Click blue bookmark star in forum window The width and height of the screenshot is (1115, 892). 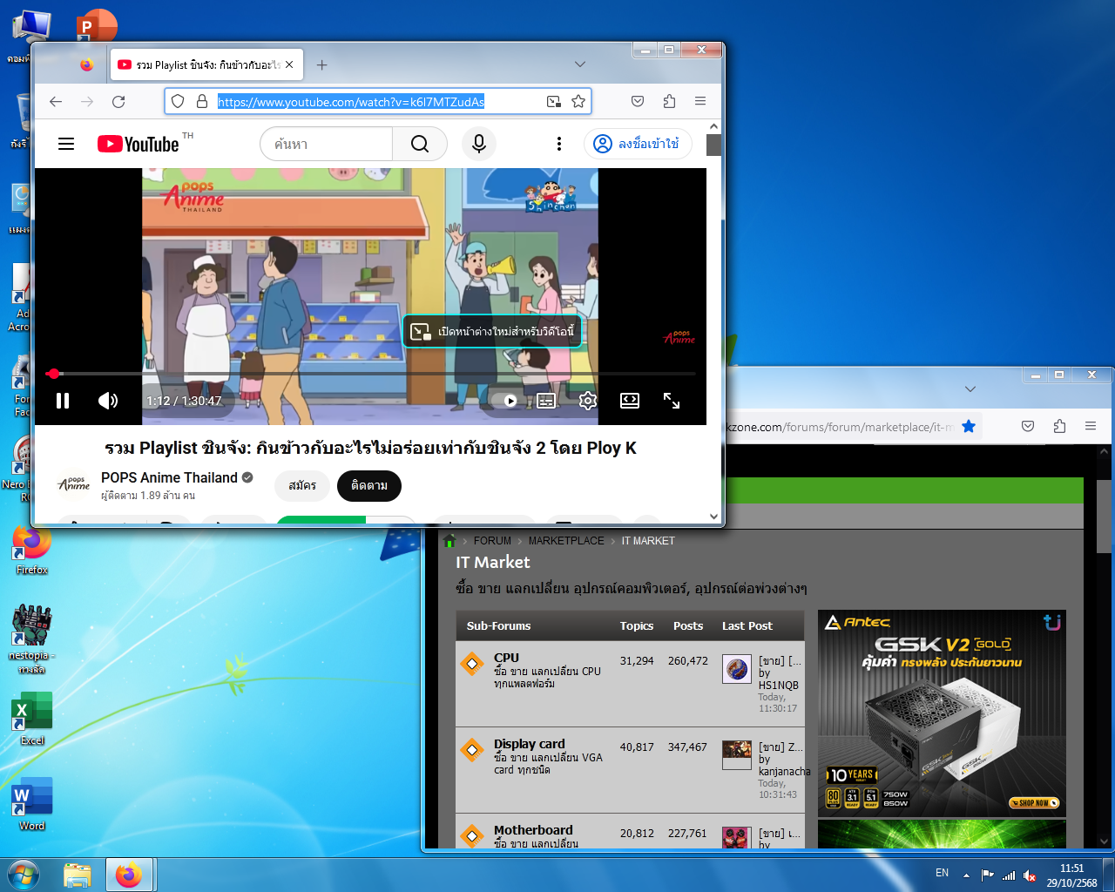[969, 426]
